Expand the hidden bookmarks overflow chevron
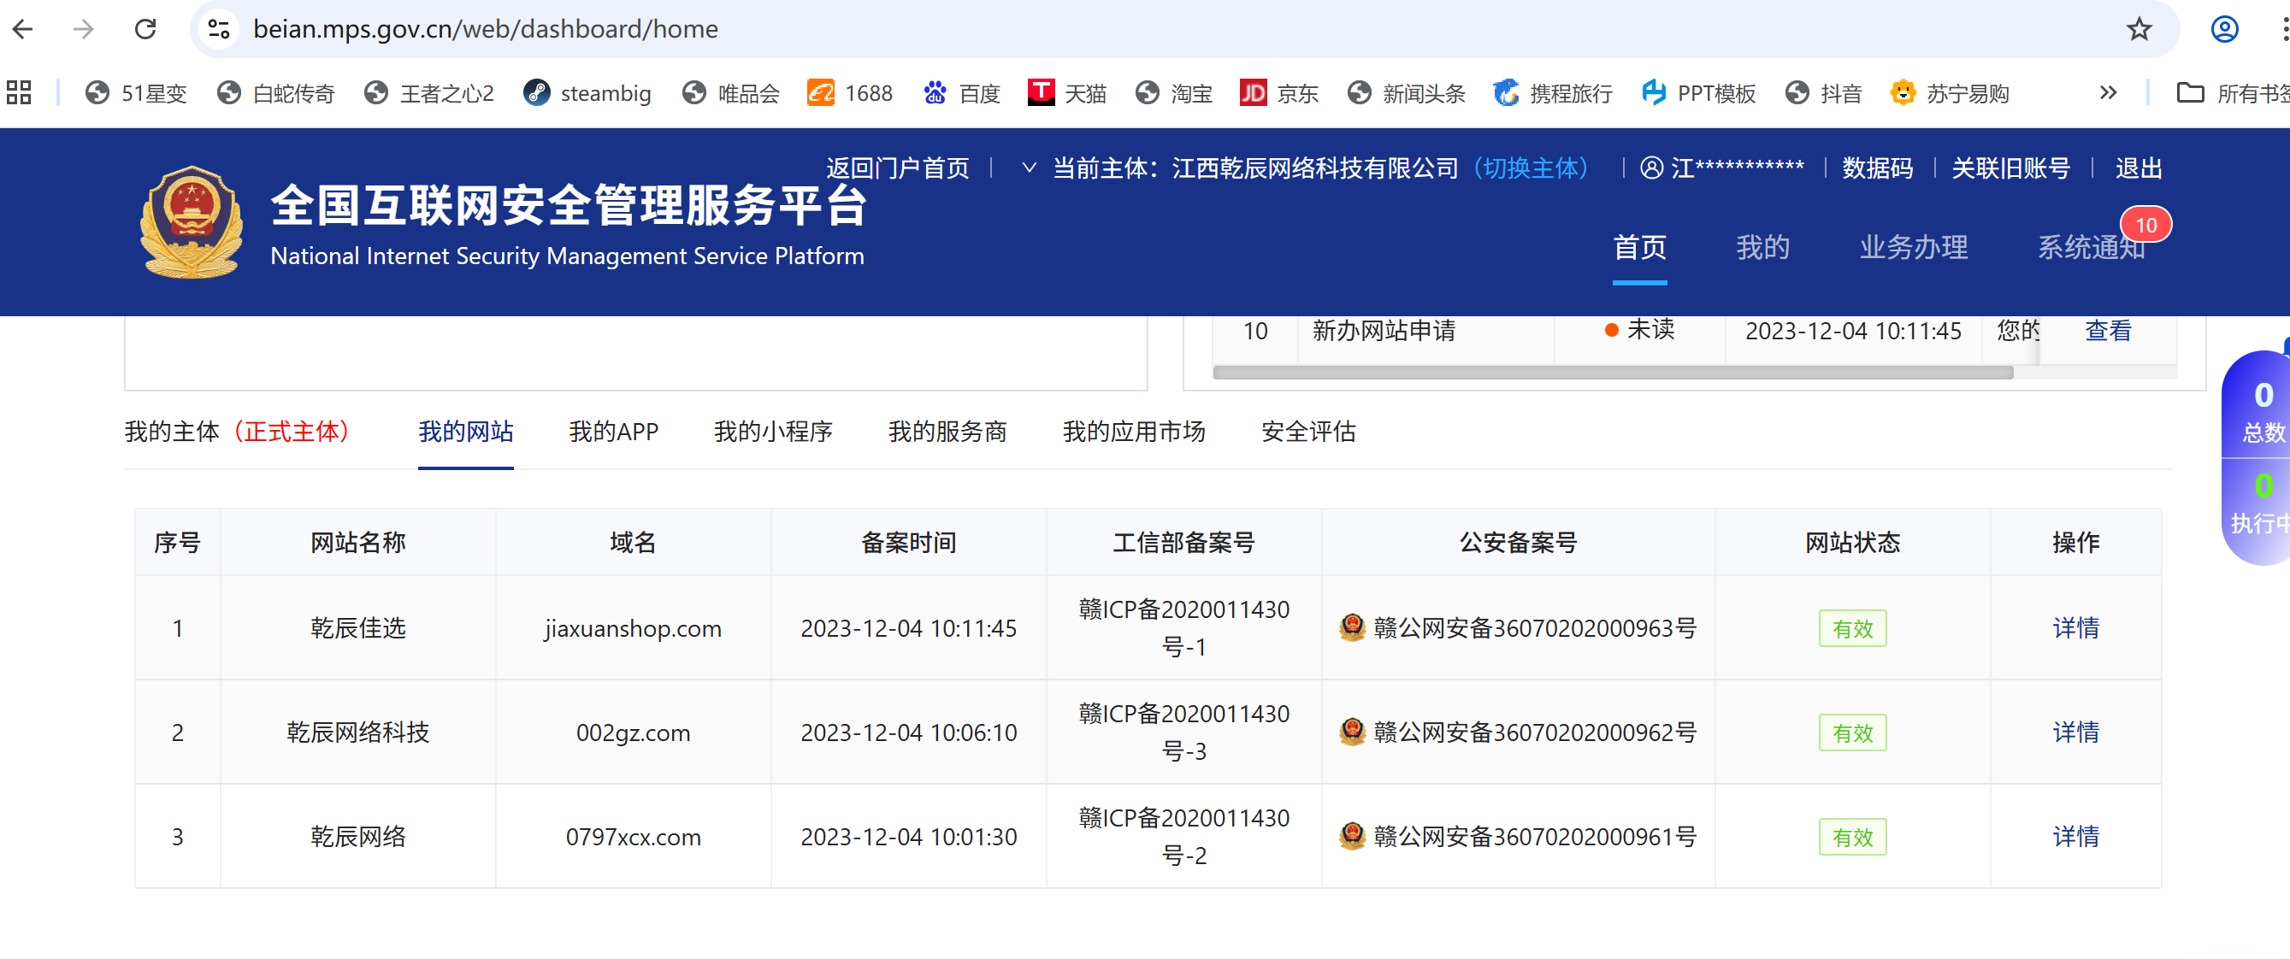Screen dimensions: 2290x959 coord(2108,92)
